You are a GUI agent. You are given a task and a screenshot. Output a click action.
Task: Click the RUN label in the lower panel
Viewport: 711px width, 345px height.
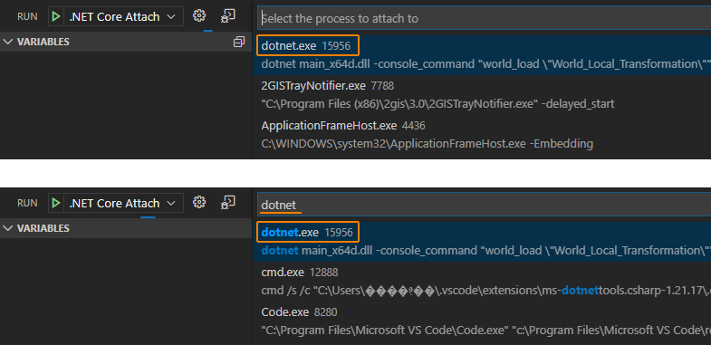tap(27, 203)
